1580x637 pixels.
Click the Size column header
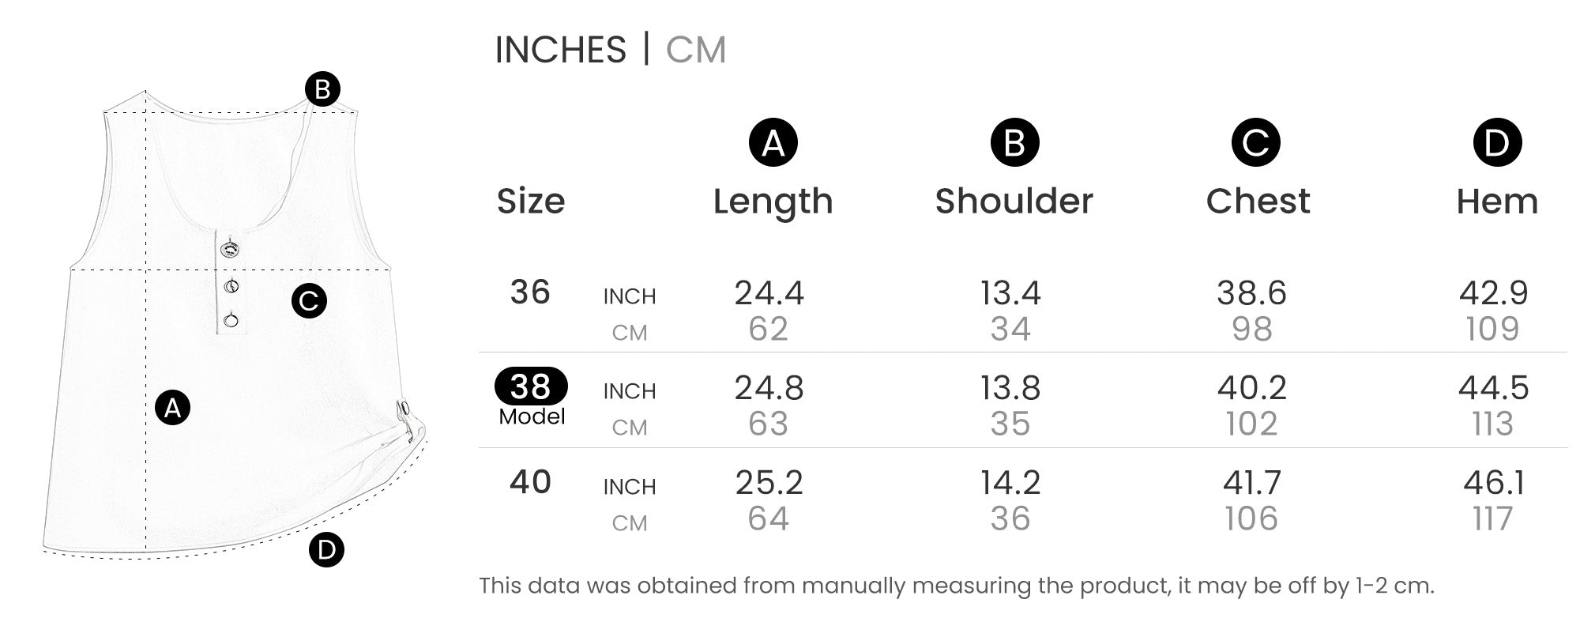531,202
